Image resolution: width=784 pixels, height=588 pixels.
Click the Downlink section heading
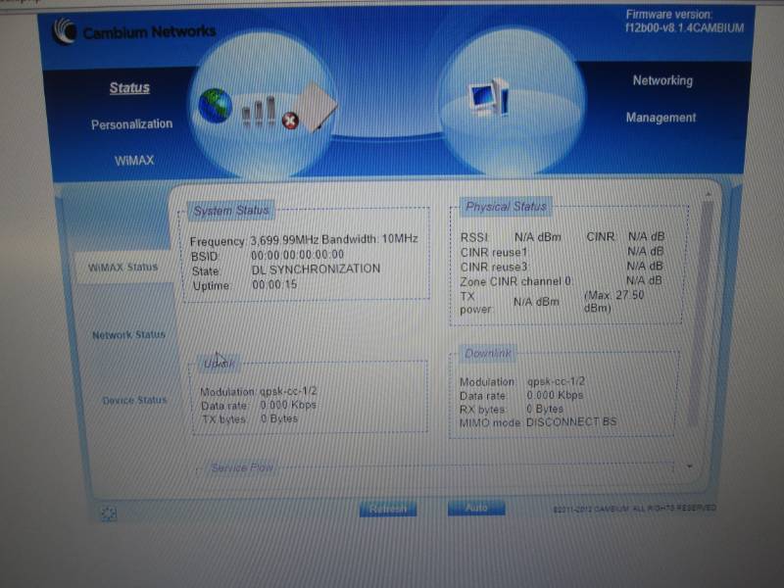click(488, 354)
